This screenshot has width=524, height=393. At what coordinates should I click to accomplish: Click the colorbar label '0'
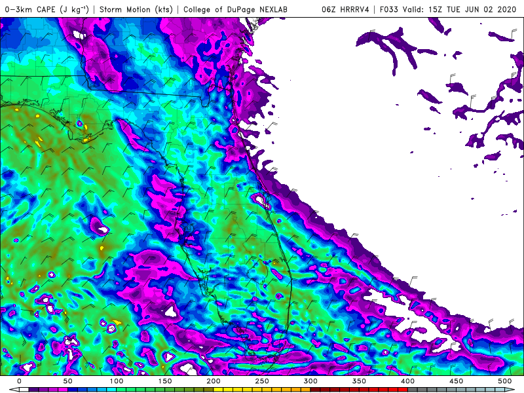[x=19, y=381]
